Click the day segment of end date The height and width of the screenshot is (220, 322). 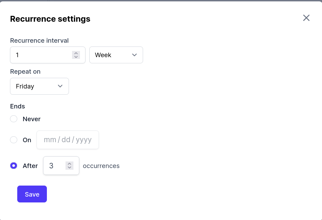[66, 140]
